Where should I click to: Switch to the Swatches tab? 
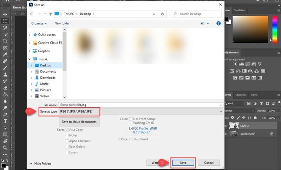pos(240,10)
